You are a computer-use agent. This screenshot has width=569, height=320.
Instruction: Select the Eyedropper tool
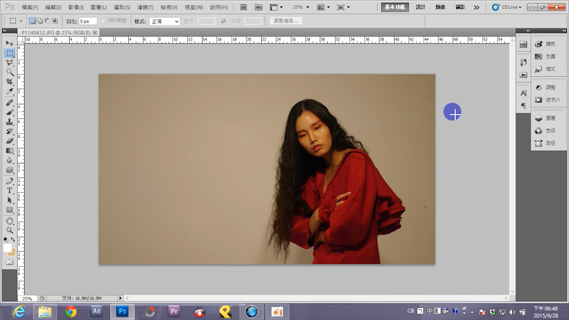[9, 91]
